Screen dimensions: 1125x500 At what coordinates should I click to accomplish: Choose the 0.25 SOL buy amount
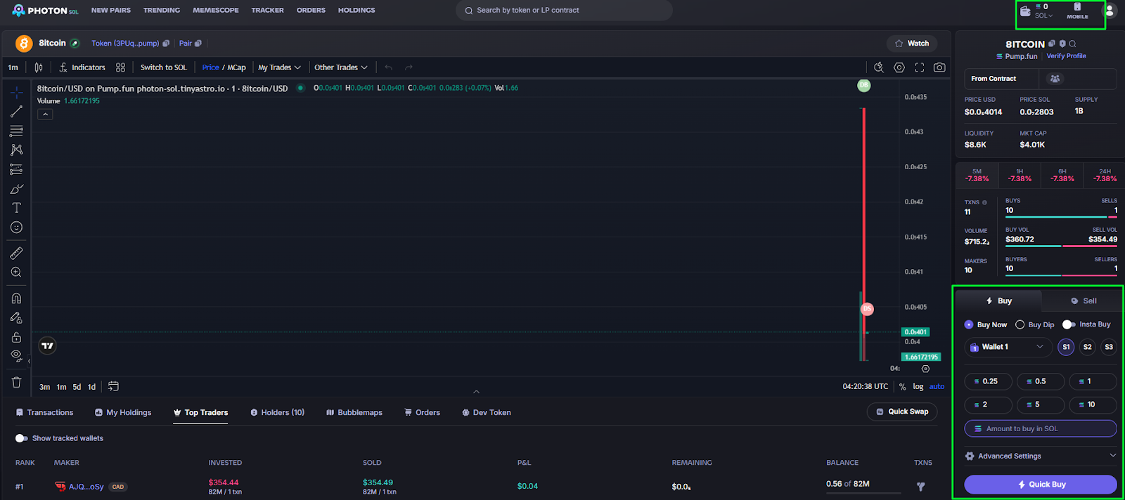pos(988,381)
